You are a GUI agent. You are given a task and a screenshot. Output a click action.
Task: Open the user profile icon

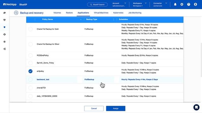195,4
